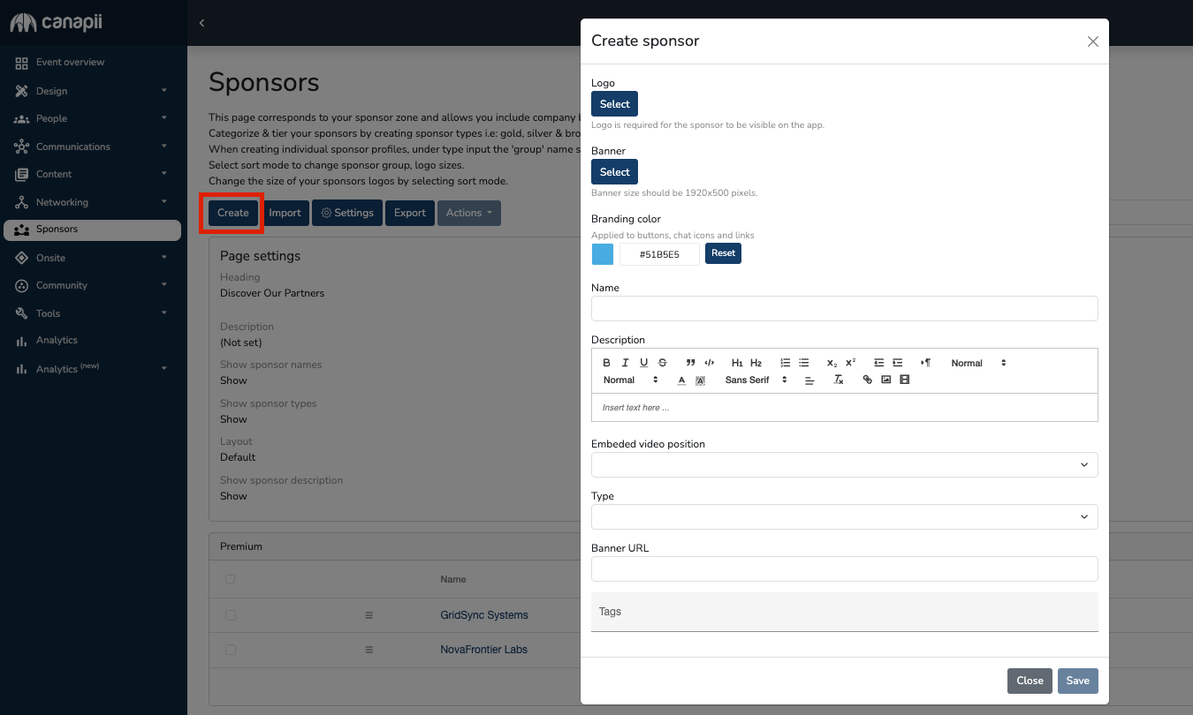Screen dimensions: 1193x715
Task: Insert a blockquote in the description
Action: (x=690, y=363)
